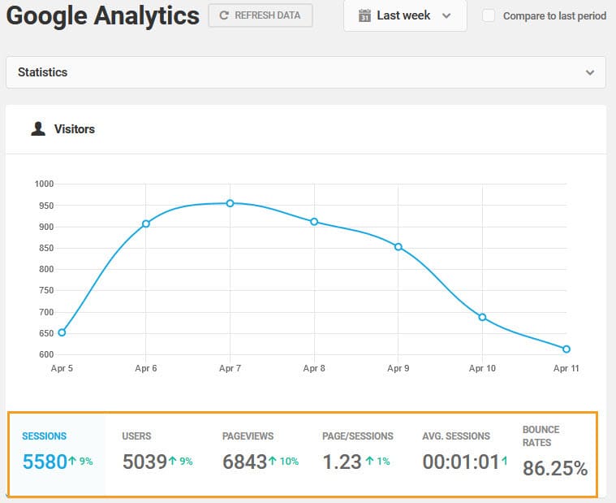Click the Sessions 9% up arrow

coord(72,461)
